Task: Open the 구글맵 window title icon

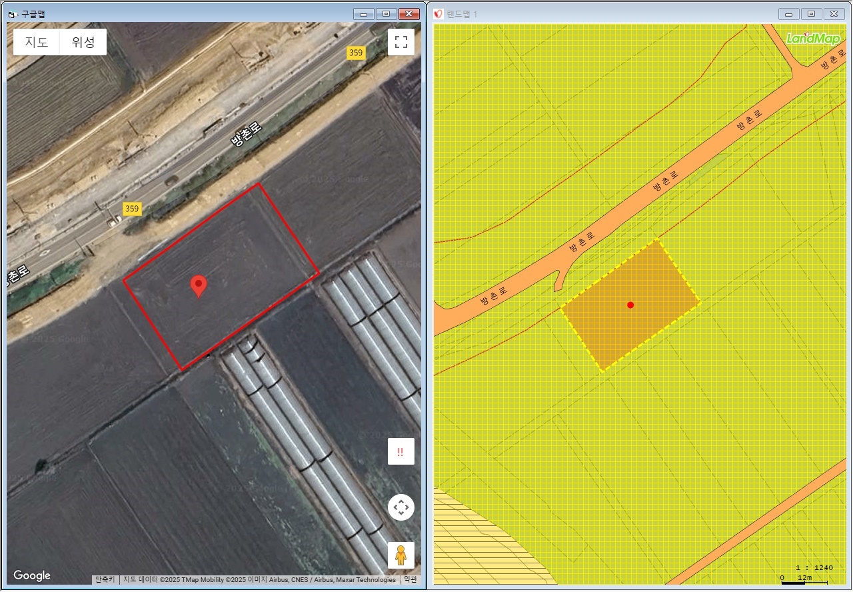Action: [x=11, y=13]
